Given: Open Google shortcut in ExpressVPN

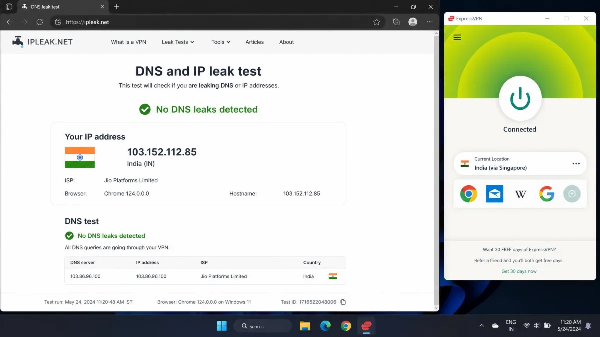Looking at the screenshot, I should point(547,194).
